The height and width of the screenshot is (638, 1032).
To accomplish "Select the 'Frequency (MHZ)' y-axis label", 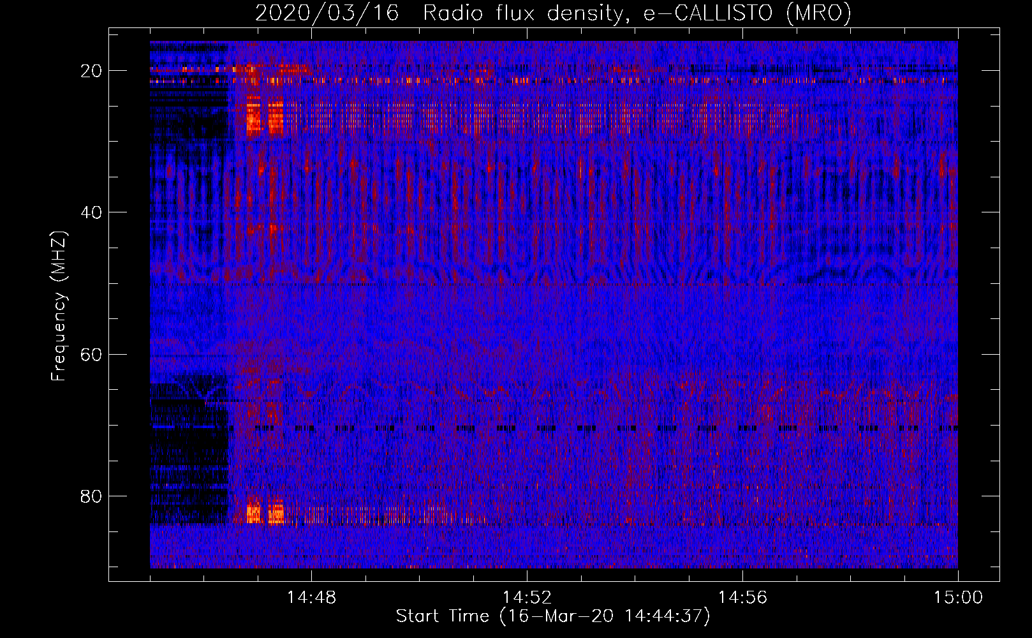I will [x=59, y=306].
